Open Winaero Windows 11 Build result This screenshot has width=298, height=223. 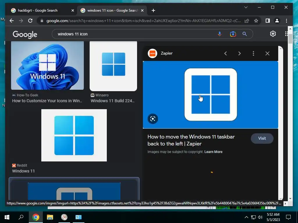click(113, 101)
